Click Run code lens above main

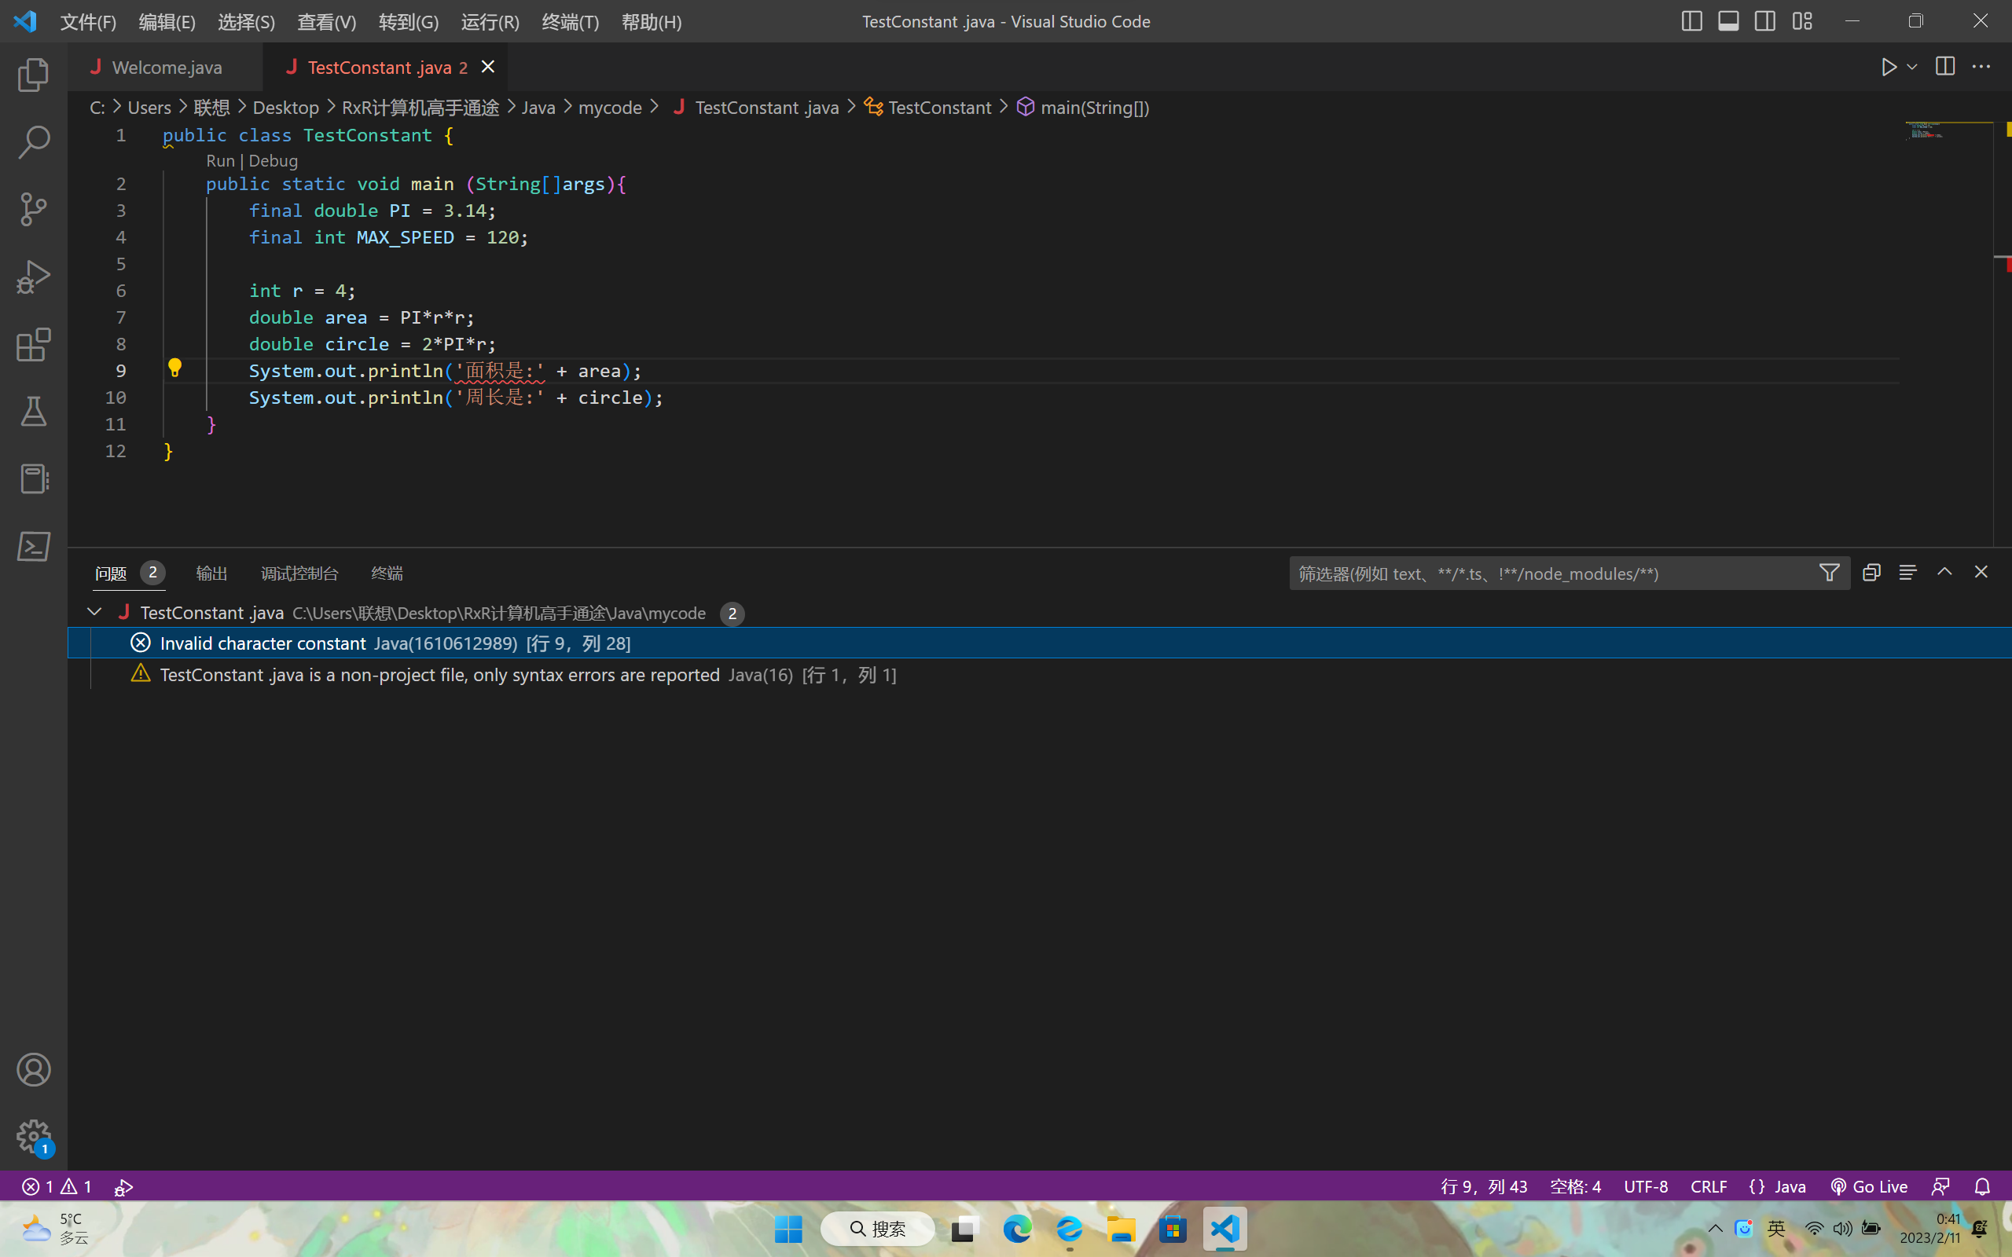[x=220, y=160]
